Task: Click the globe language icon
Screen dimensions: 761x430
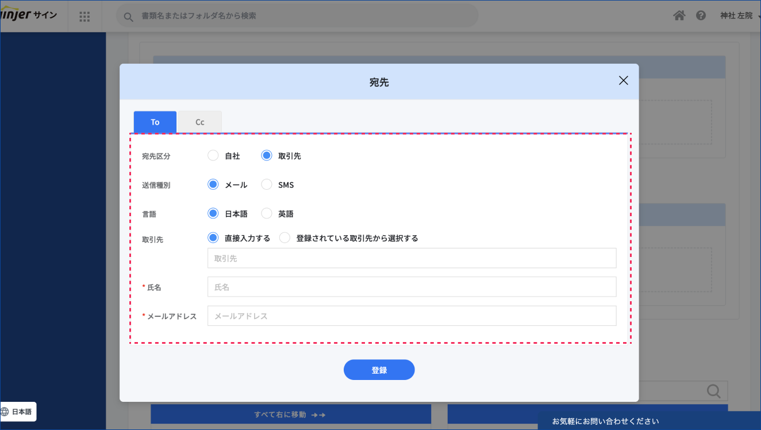Action: [5, 412]
